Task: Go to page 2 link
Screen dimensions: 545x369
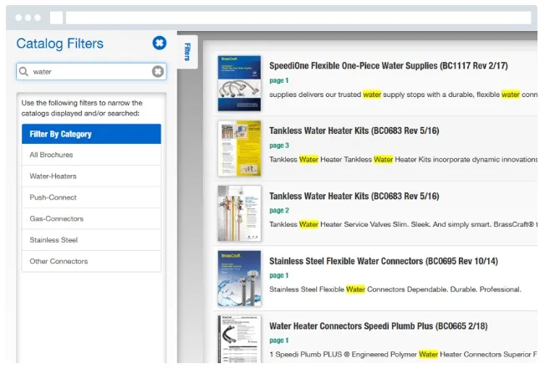Action: click(279, 210)
